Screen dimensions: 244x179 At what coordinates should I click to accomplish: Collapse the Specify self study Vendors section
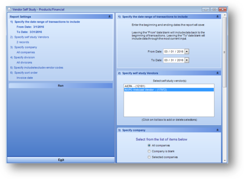[x=217, y=73]
